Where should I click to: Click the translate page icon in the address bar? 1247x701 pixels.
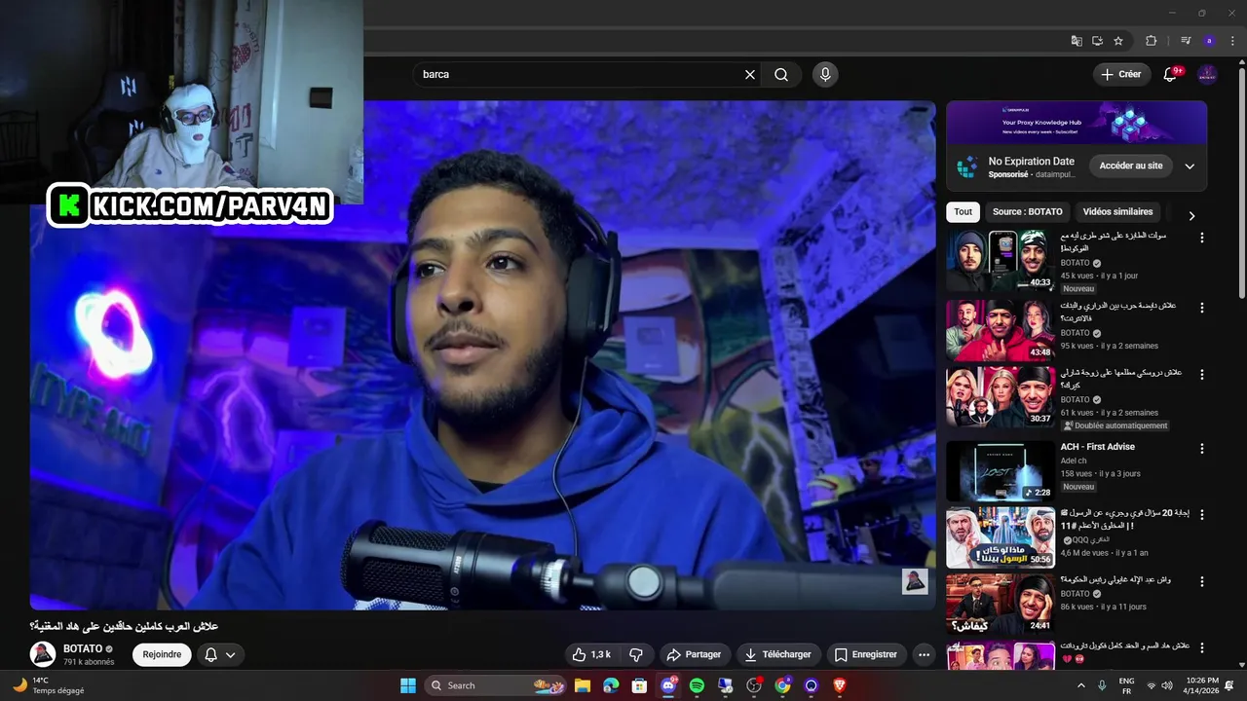1077,41
